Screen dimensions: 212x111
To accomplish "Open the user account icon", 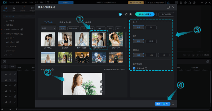I will (x=194, y=3).
